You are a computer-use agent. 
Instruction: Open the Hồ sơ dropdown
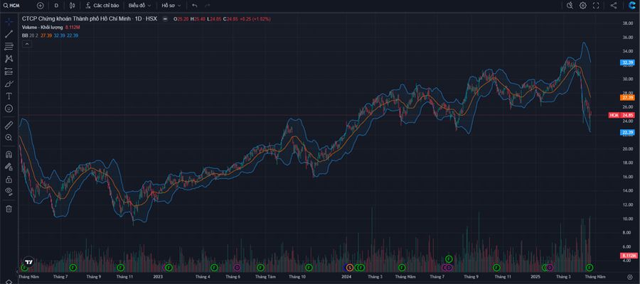click(169, 5)
